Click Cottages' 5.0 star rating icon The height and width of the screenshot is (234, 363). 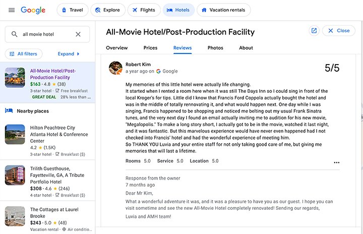(x=55, y=223)
